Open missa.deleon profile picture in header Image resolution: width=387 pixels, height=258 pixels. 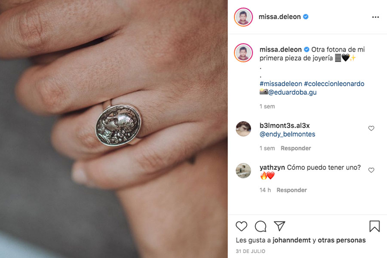coord(243,17)
